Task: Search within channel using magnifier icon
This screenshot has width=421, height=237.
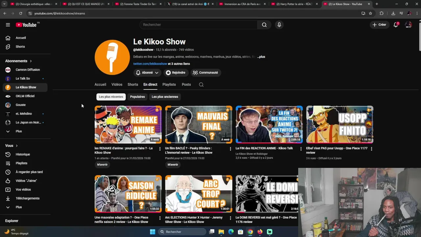Action: (x=201, y=85)
